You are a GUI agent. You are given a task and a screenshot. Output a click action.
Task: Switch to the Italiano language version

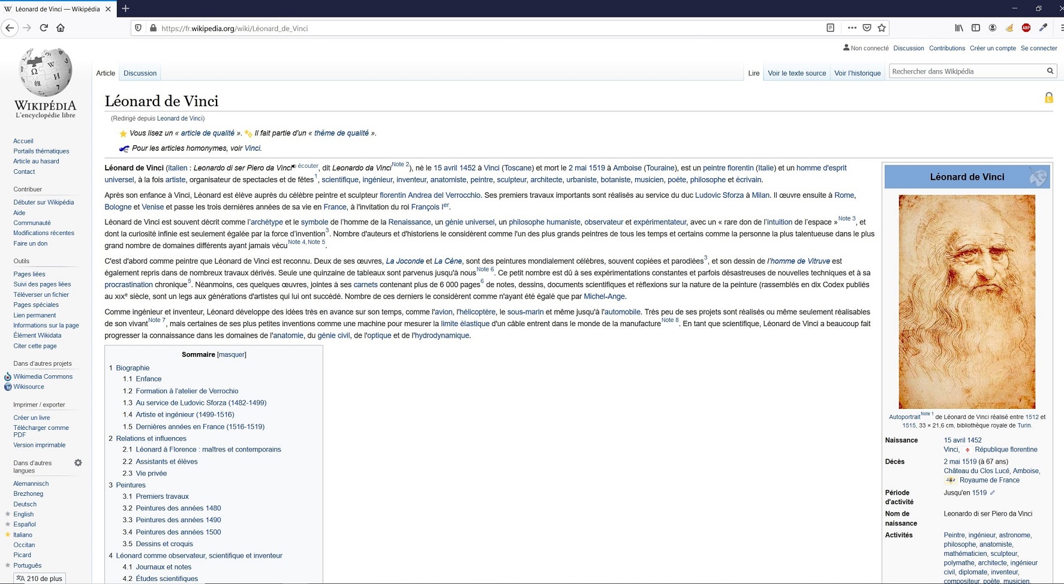(23, 535)
